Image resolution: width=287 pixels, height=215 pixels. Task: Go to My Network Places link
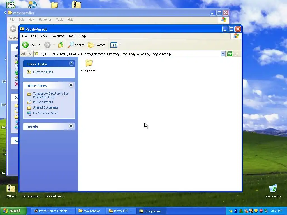coord(46,113)
